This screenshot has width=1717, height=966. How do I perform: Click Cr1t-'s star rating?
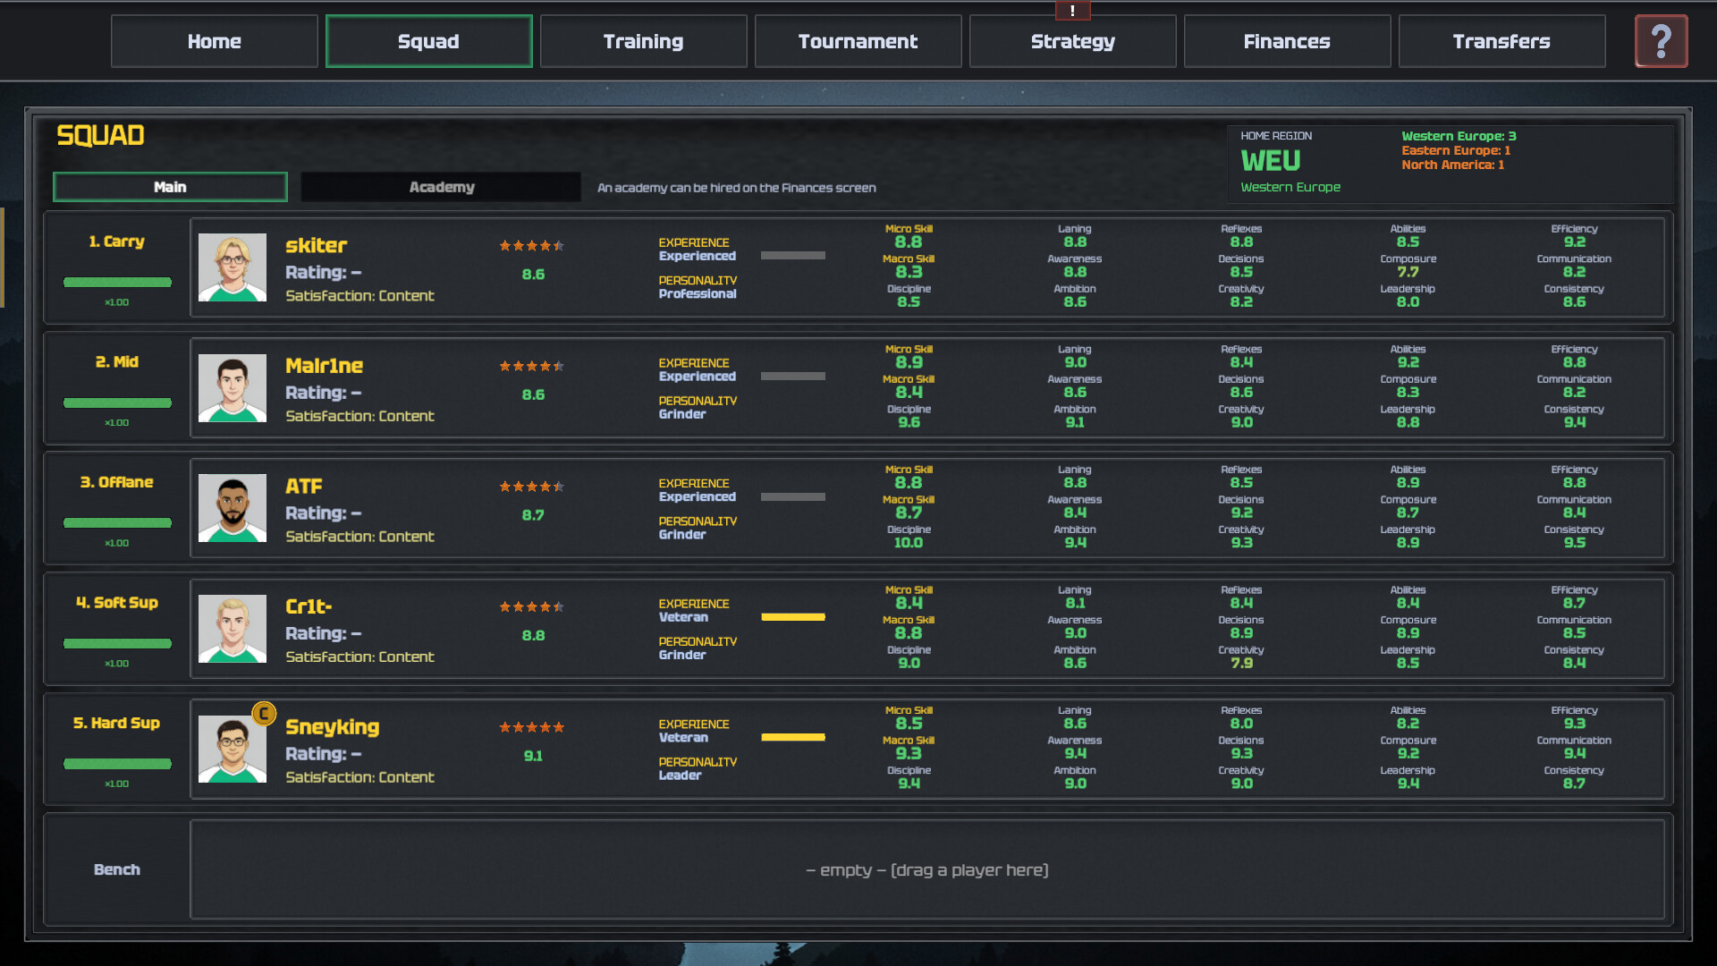click(x=532, y=606)
